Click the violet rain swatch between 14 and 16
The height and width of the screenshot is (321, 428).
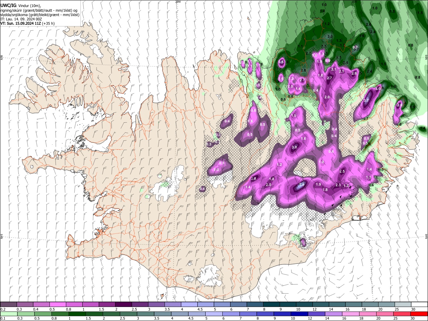coord(334,314)
